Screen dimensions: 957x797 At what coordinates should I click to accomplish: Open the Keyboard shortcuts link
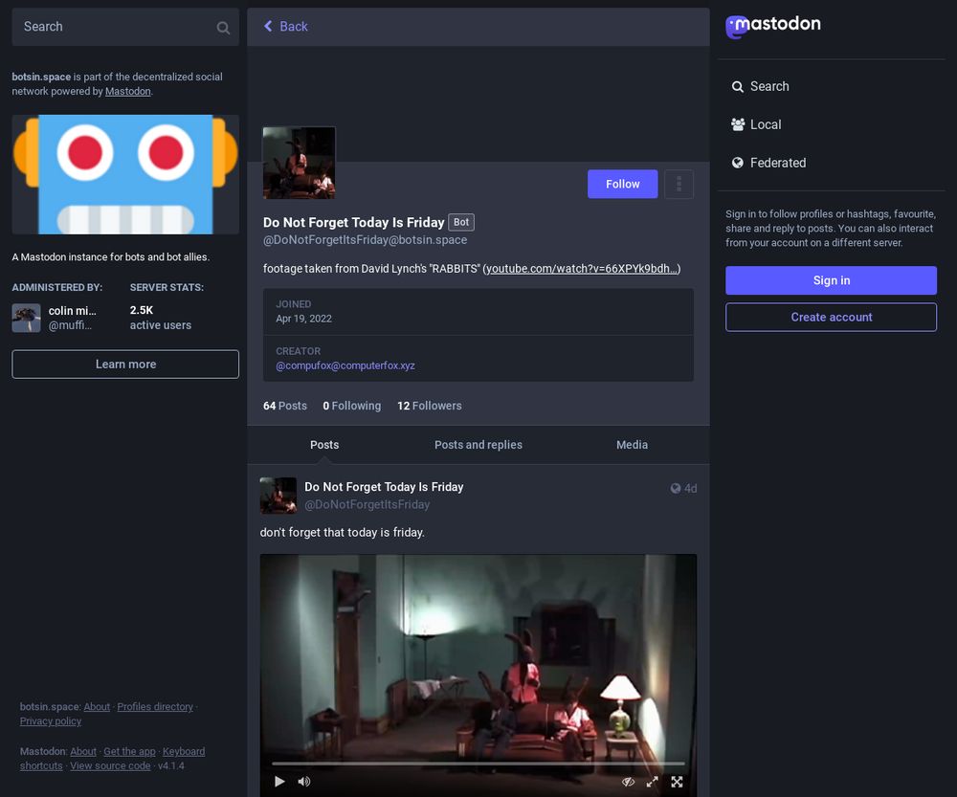[183, 751]
